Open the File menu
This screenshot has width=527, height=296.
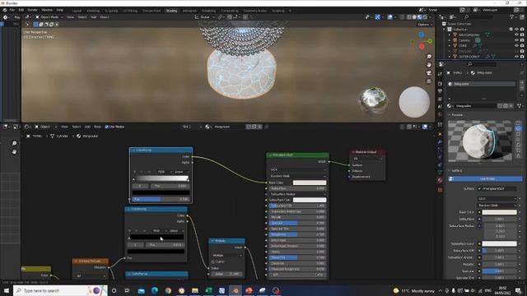tap(12, 10)
